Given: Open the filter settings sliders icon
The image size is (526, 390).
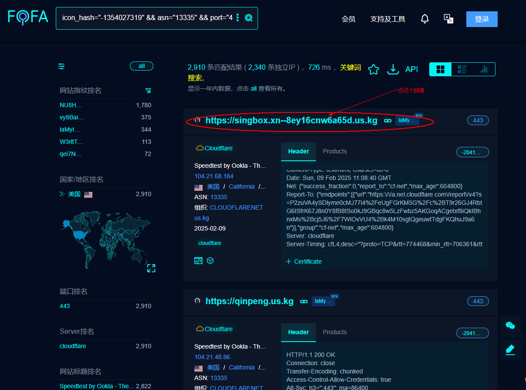Looking at the screenshot, I should (x=61, y=66).
